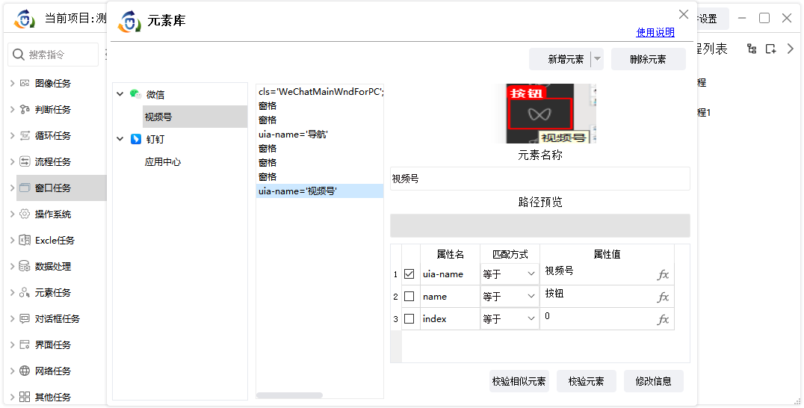The image size is (804, 408).
Task: Expand the 循环任务 category
Action: [x=12, y=135]
